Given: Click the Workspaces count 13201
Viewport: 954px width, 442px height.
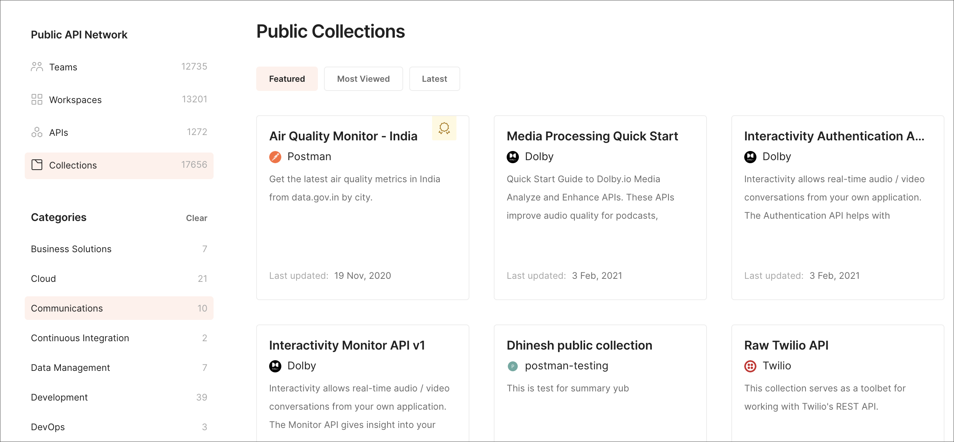Looking at the screenshot, I should [195, 99].
